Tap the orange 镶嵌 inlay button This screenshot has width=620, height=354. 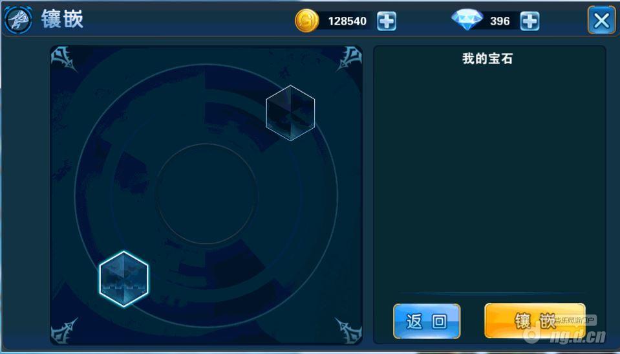click(x=535, y=321)
